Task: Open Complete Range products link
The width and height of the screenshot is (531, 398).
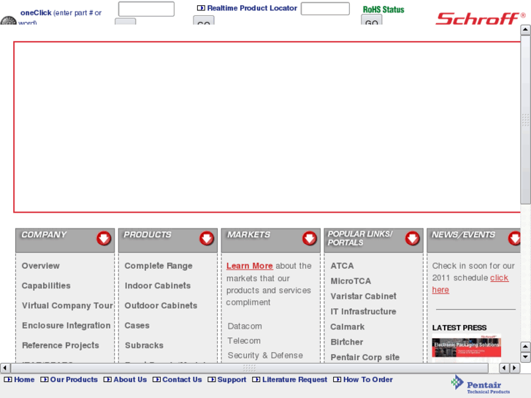Action: pos(158,266)
